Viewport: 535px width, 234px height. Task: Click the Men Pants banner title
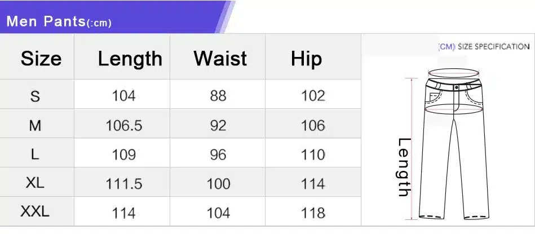[x=59, y=22]
